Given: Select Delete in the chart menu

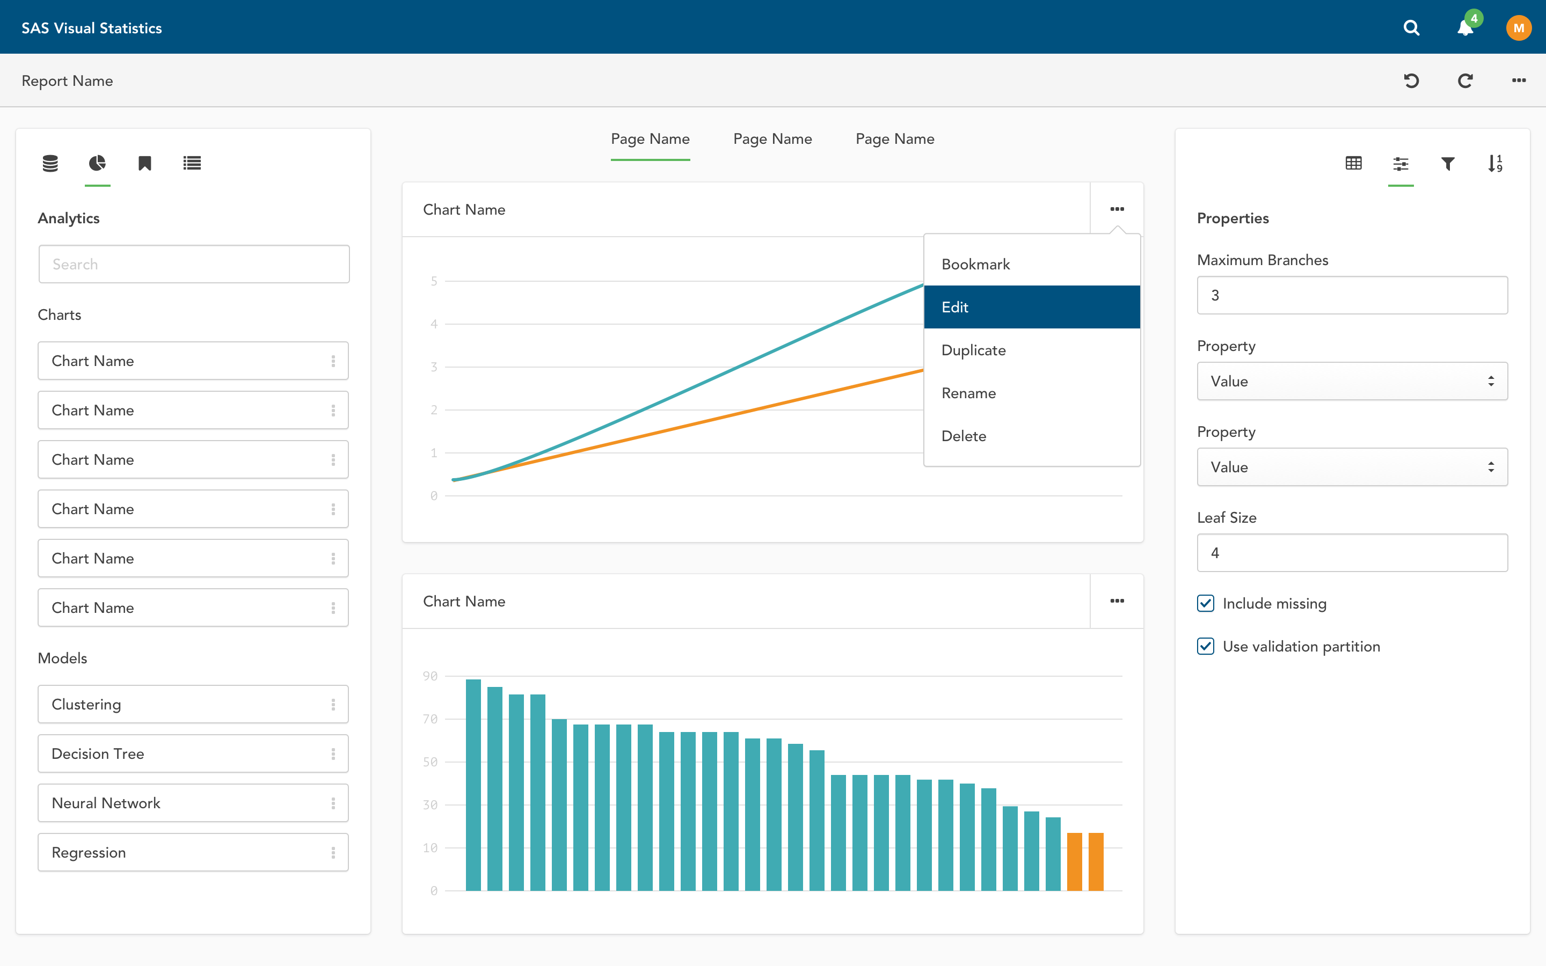Looking at the screenshot, I should 964,436.
